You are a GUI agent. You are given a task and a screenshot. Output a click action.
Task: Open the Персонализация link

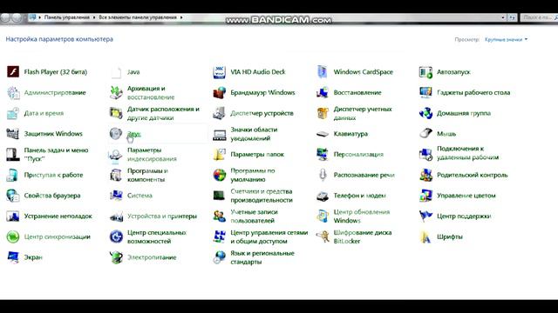(358, 155)
